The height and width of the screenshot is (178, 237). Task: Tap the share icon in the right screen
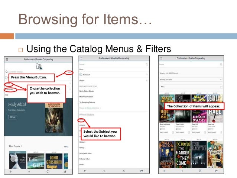tap(216, 171)
